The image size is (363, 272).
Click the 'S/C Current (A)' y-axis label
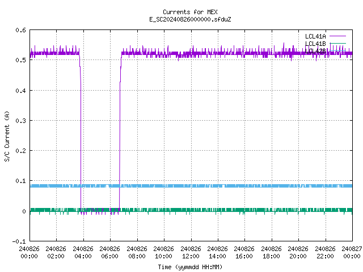pos(7,137)
